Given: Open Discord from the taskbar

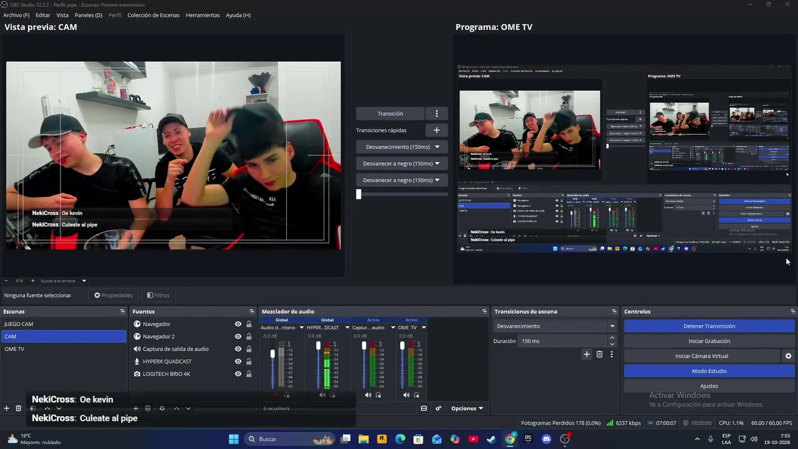Looking at the screenshot, I should (547, 439).
